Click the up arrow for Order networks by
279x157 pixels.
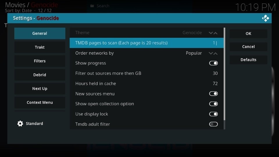215,53
